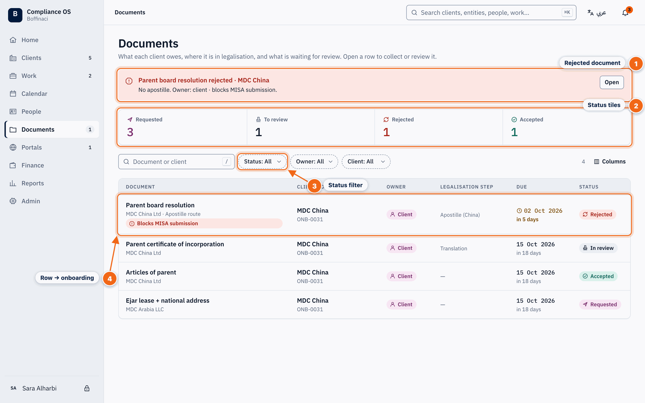
Task: Filter by the Accepted status tile
Action: click(567, 127)
